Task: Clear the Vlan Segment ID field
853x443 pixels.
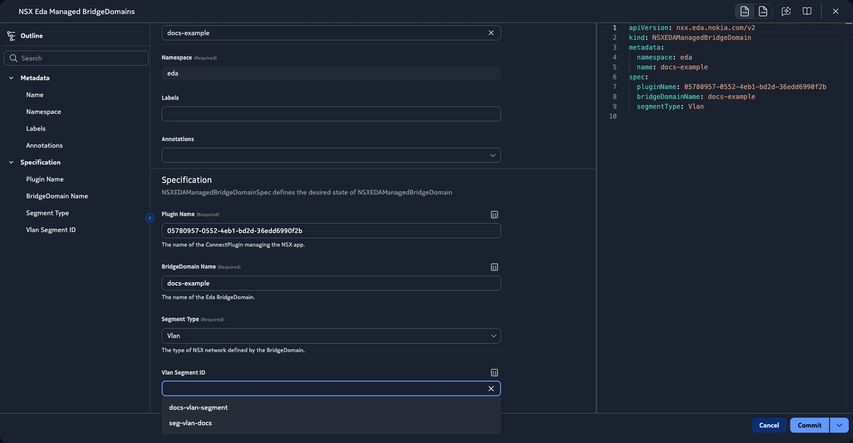Action: (491, 389)
